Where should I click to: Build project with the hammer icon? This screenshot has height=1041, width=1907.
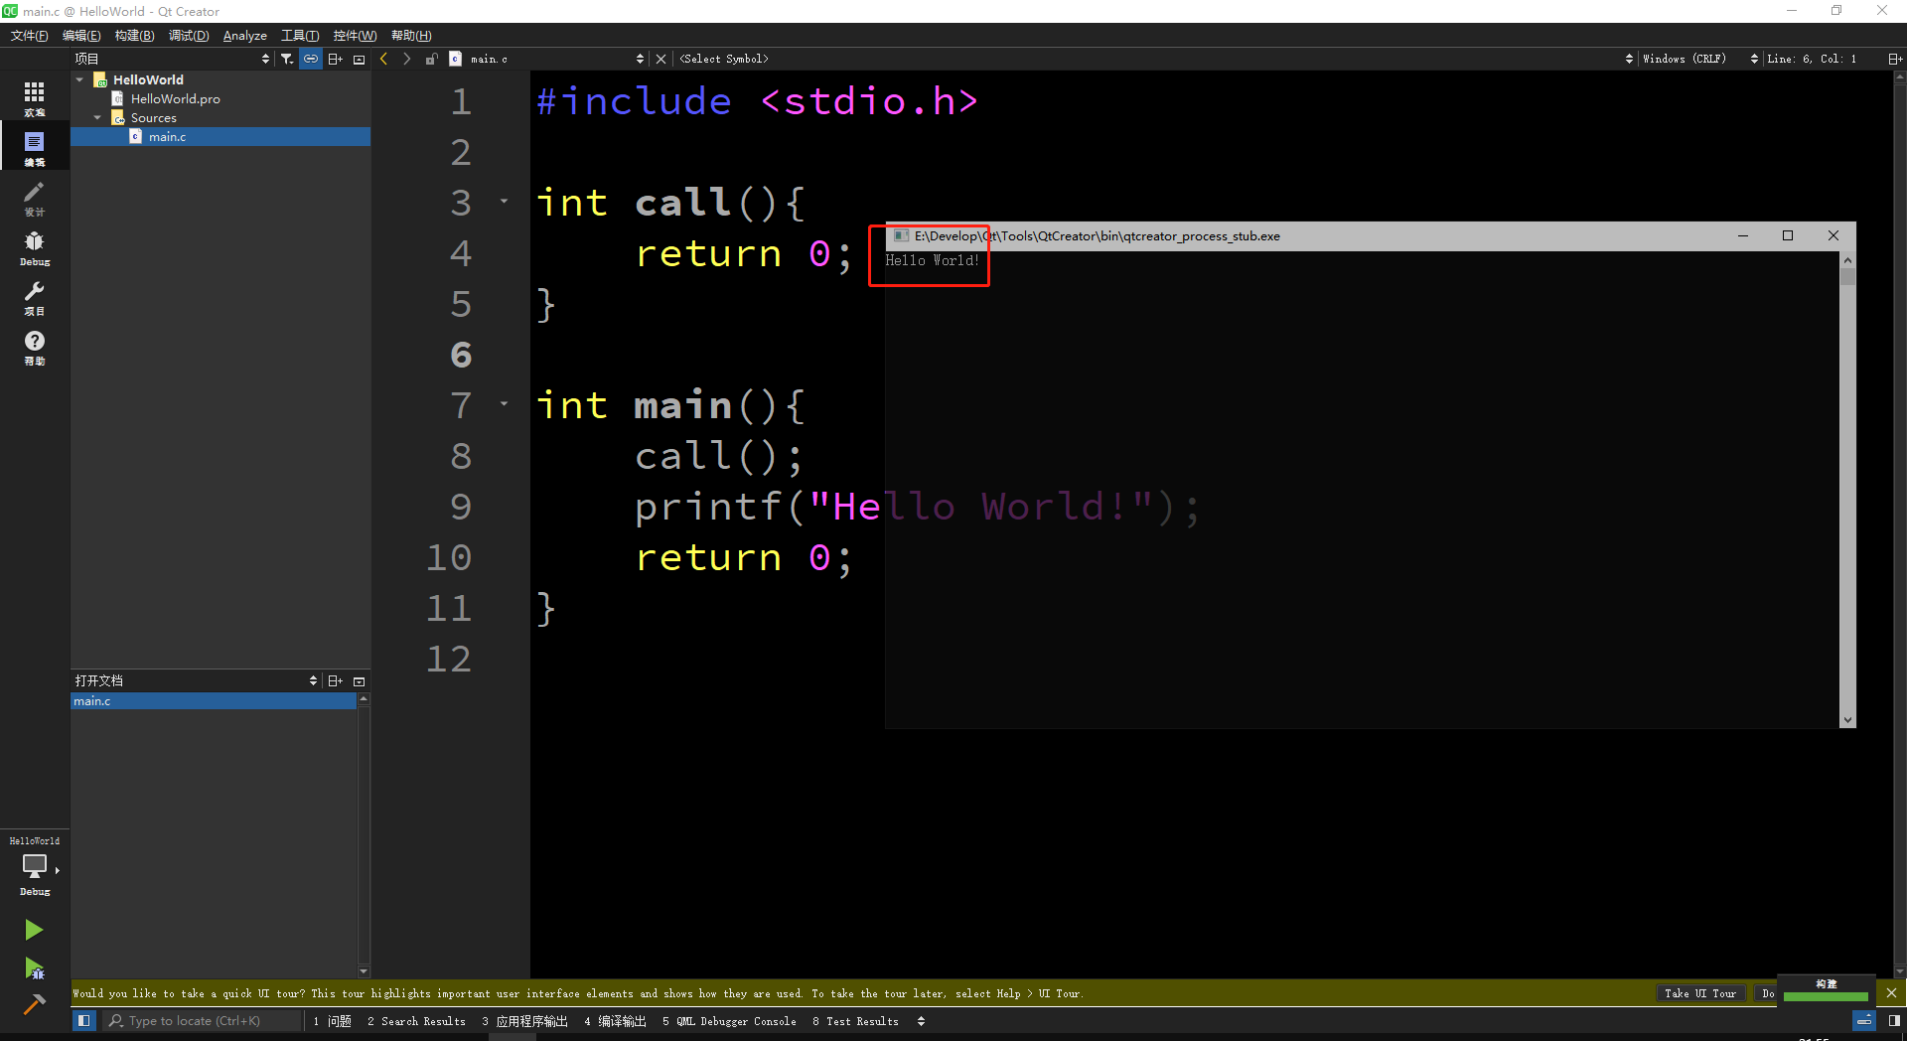[34, 1004]
